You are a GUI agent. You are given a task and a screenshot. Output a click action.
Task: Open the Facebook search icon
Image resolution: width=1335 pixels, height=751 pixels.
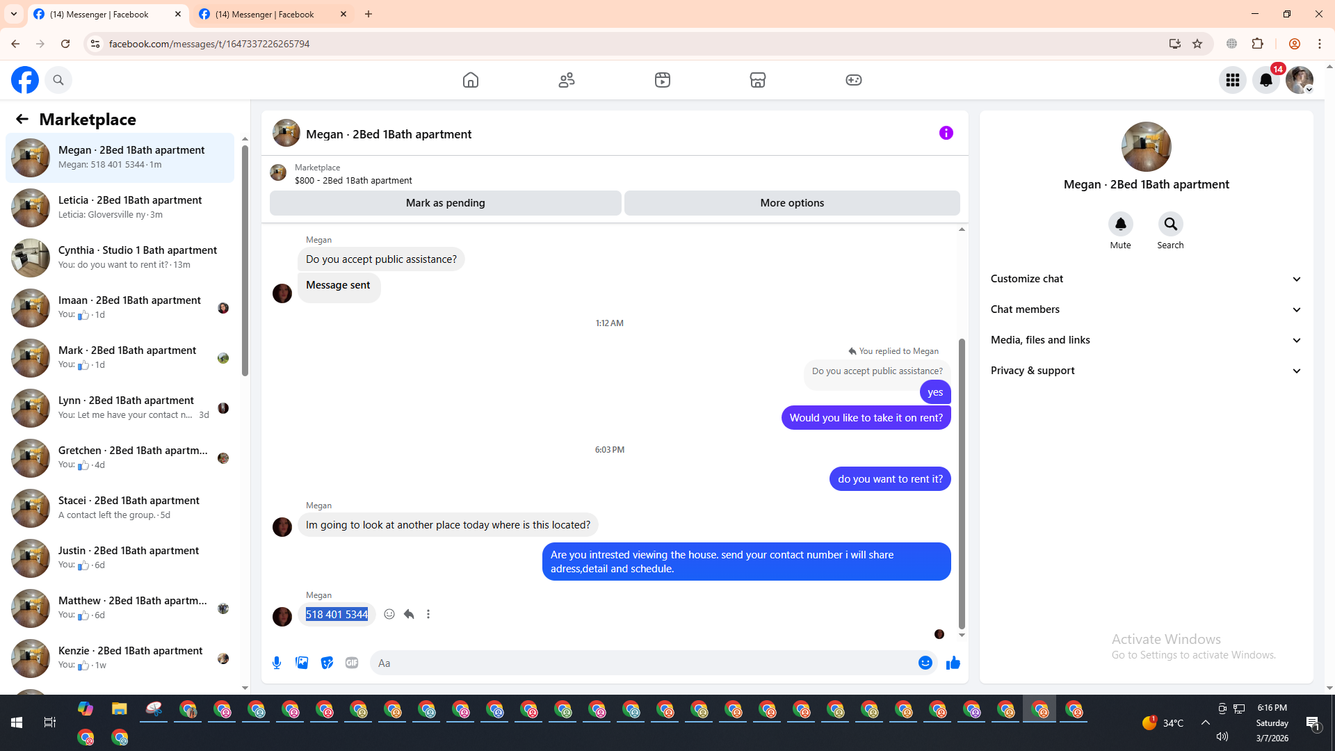pos(58,80)
